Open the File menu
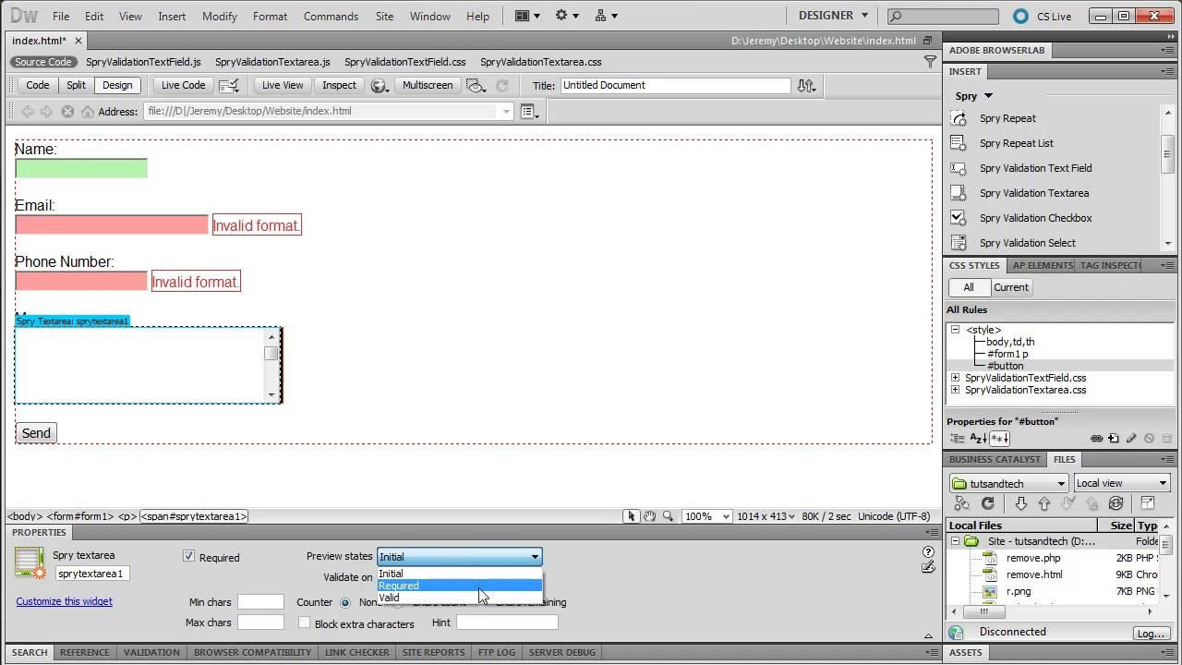This screenshot has height=665, width=1182. click(61, 16)
